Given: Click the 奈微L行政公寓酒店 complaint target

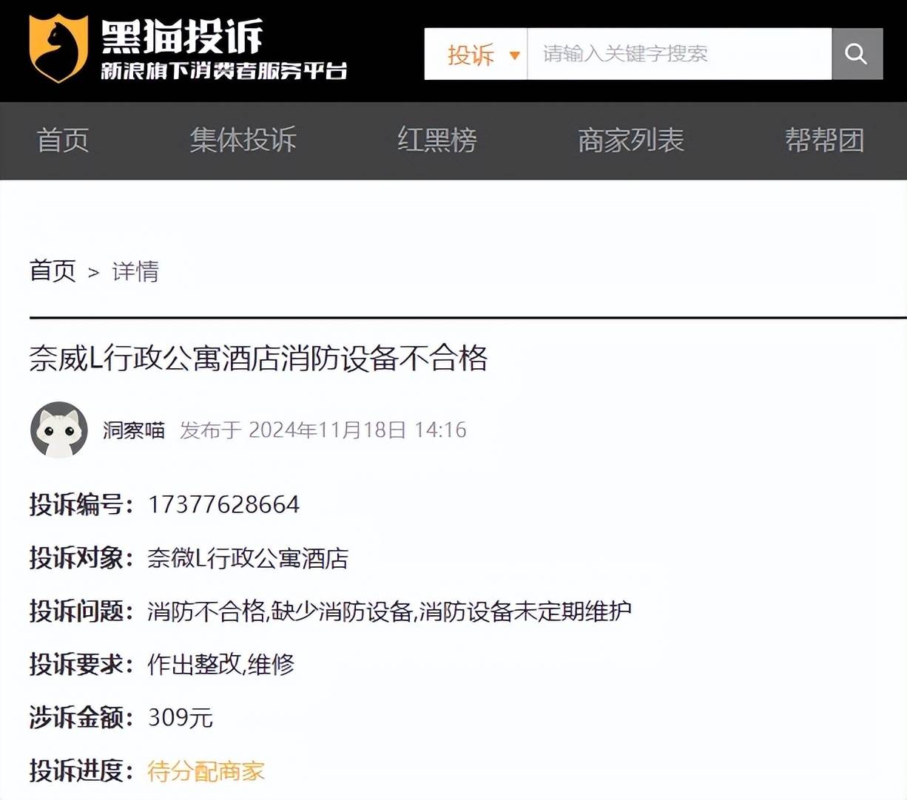Looking at the screenshot, I should pos(248,558).
